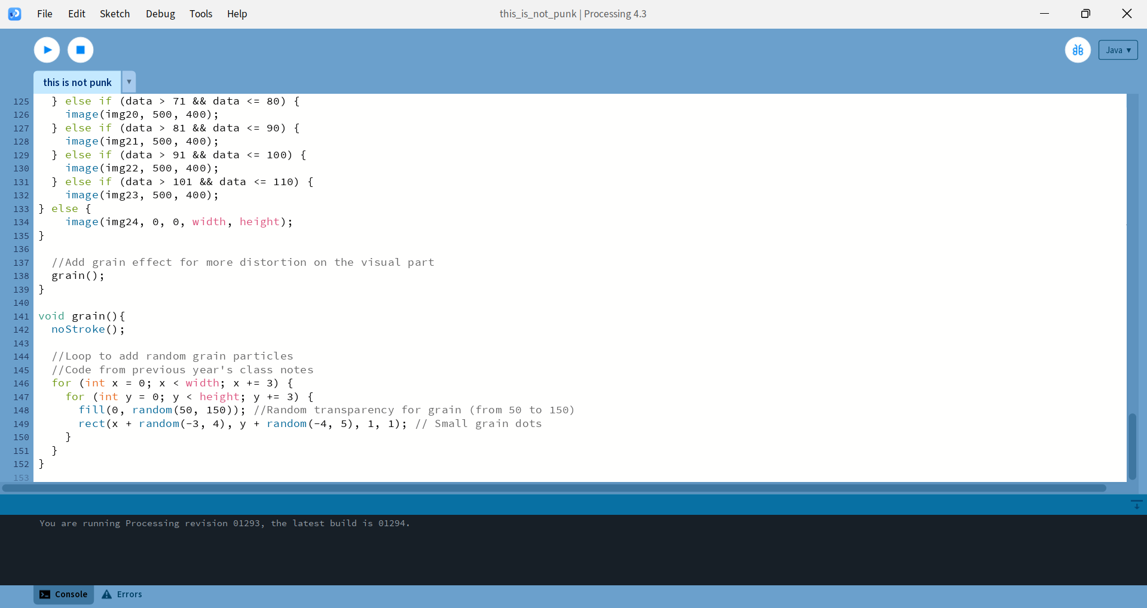
Task: Show the Errors panel
Action: coord(122,594)
